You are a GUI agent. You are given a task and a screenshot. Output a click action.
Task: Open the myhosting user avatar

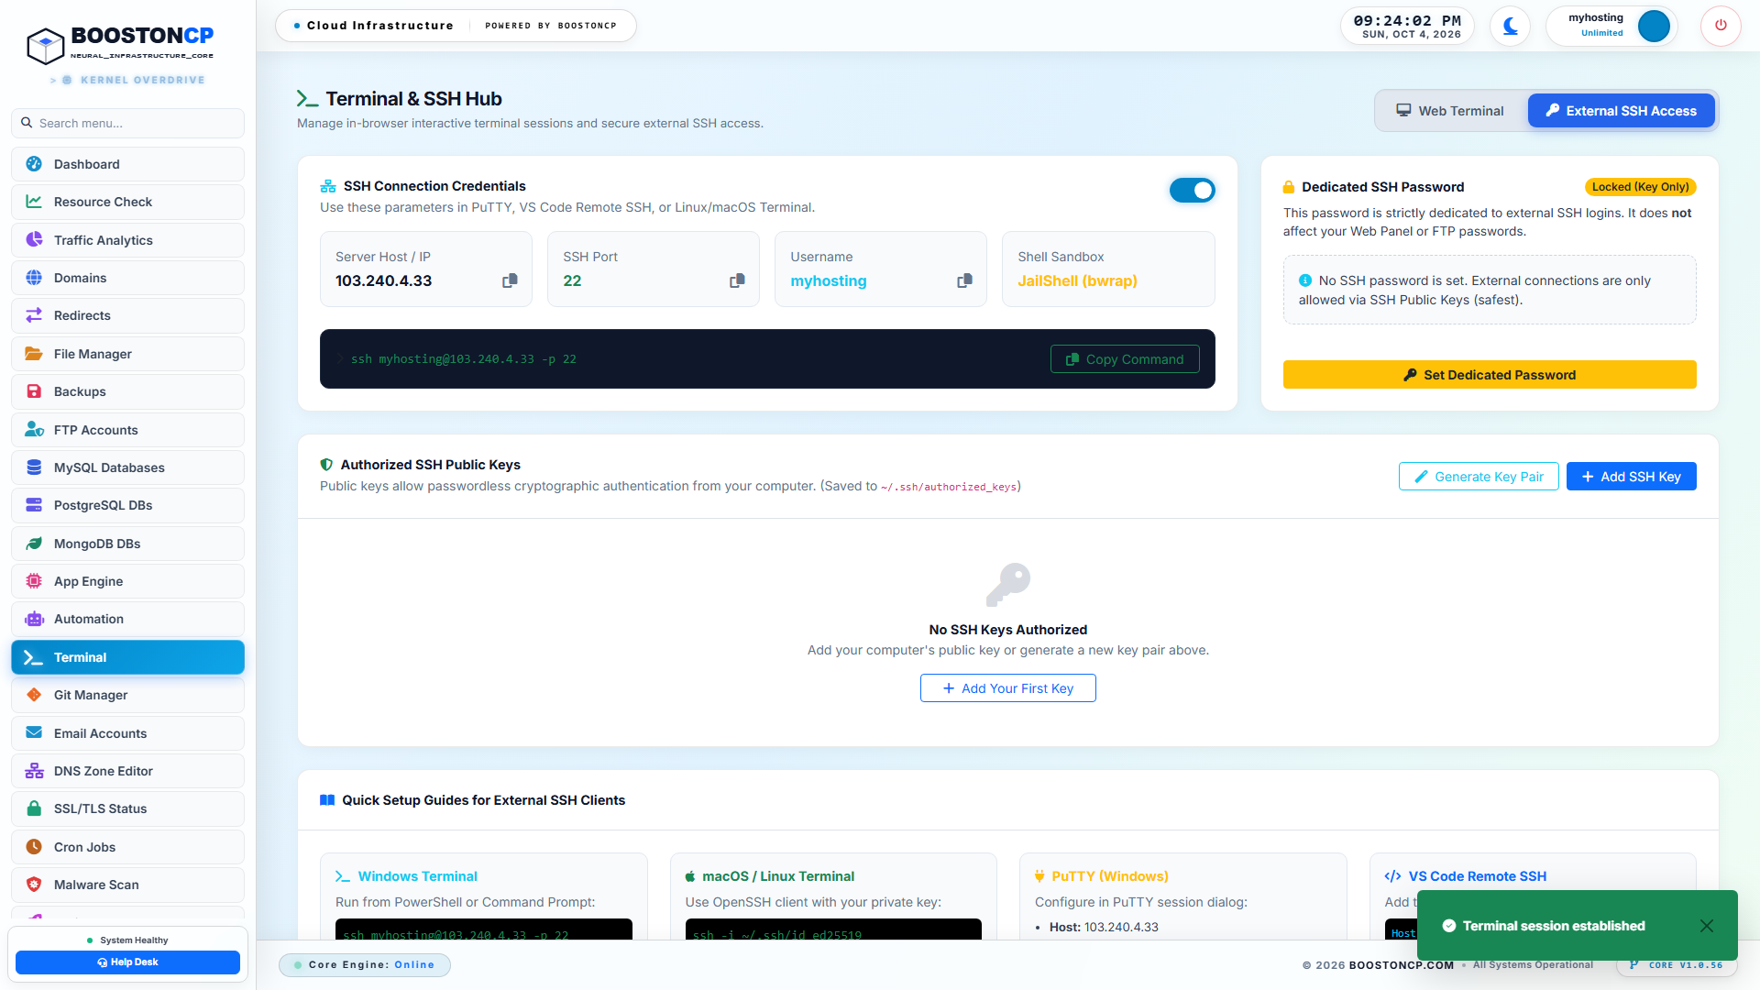1654,26
